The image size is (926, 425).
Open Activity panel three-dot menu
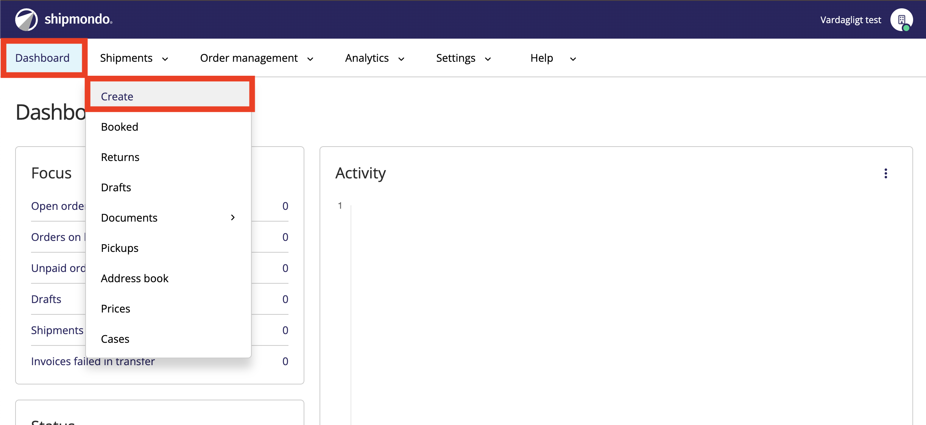pyautogui.click(x=885, y=173)
